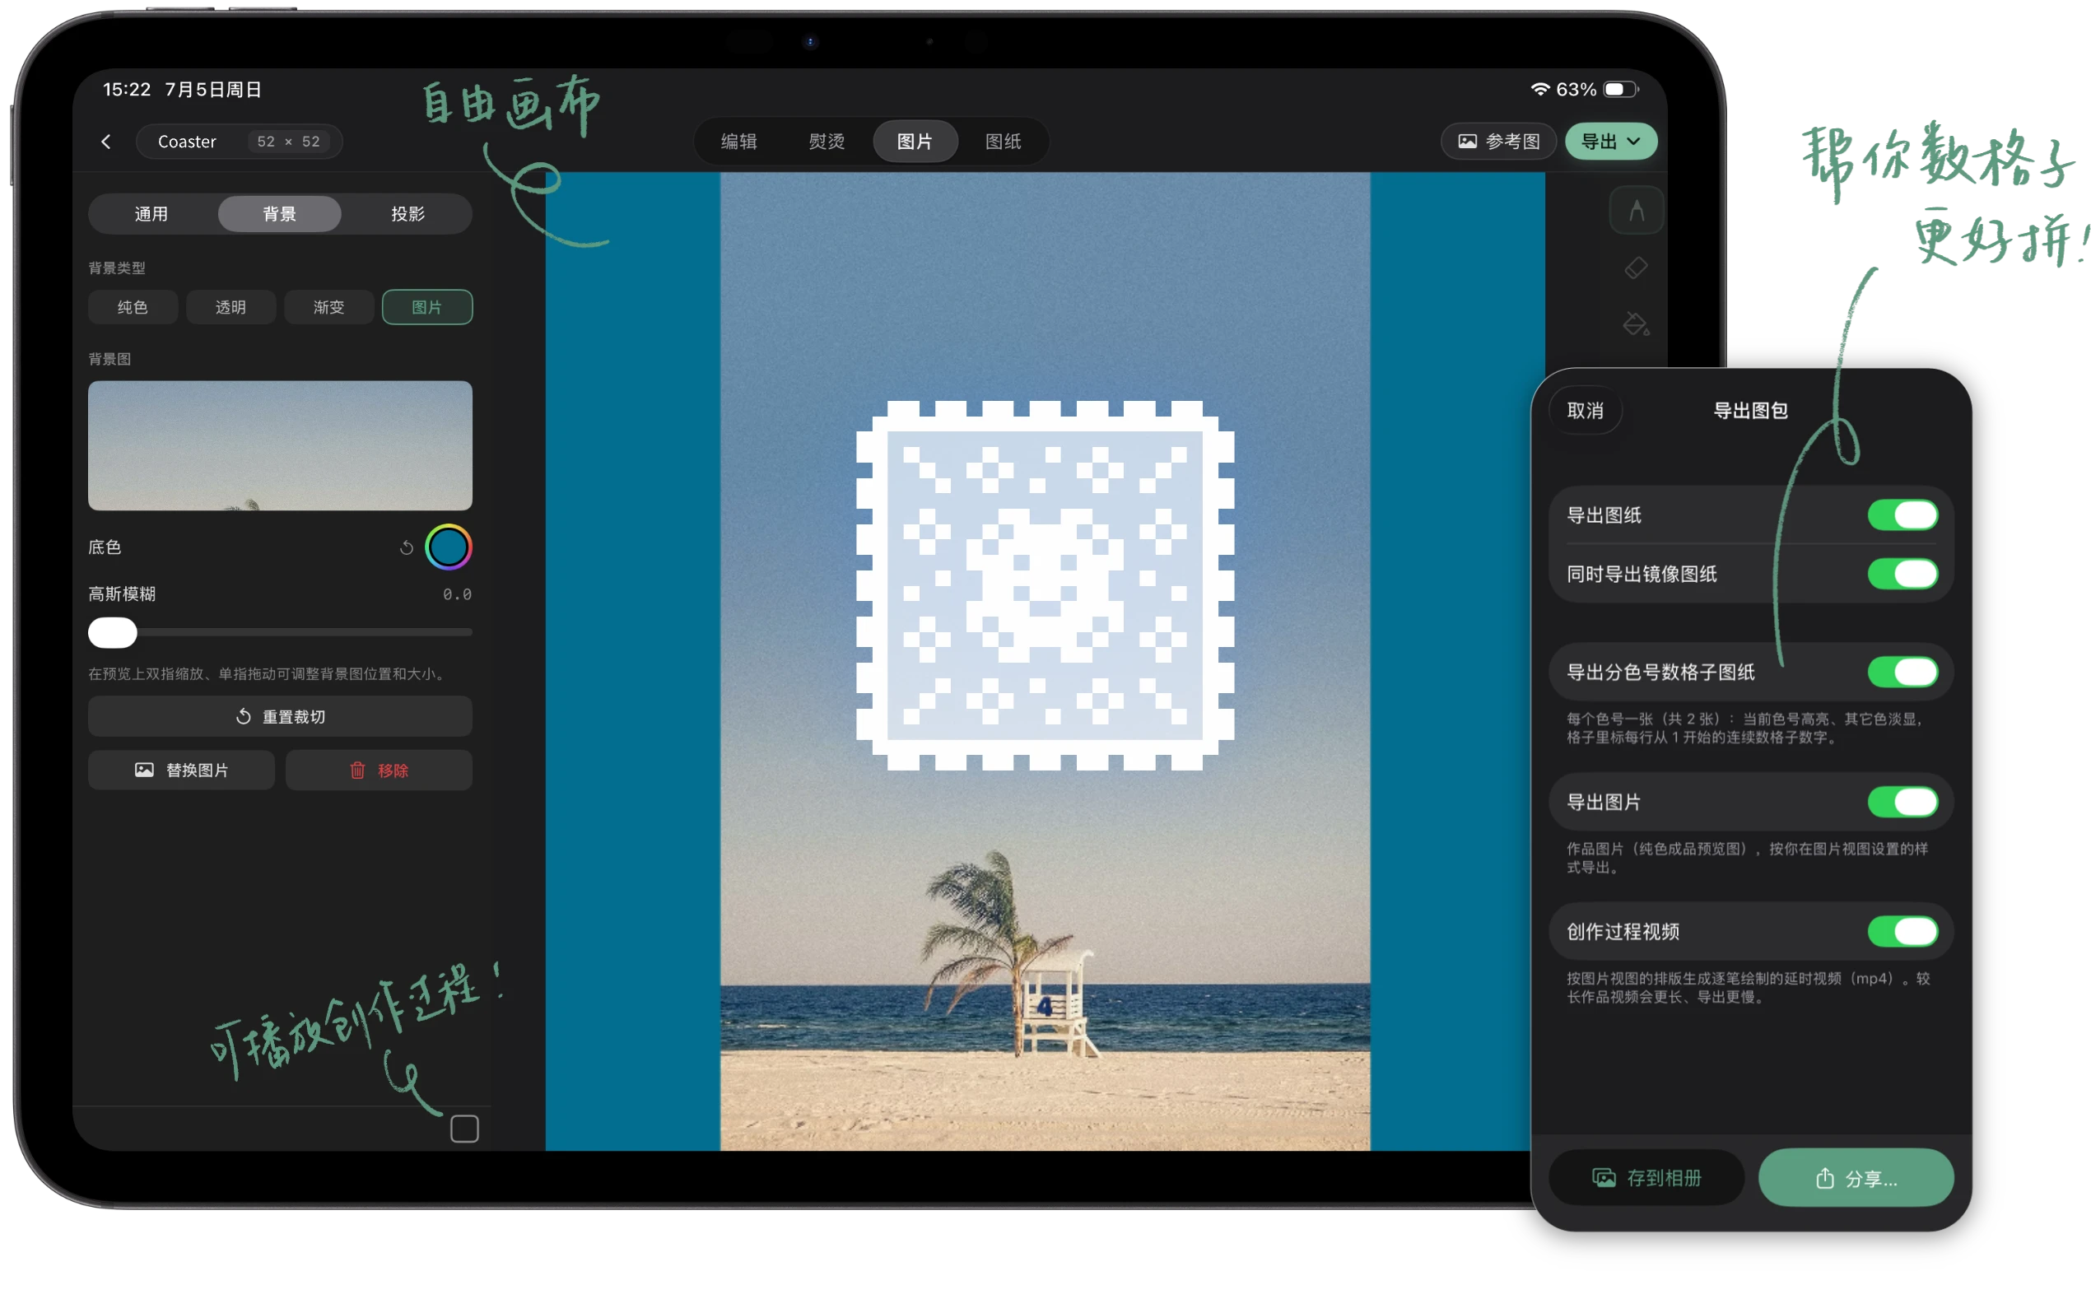The image size is (2091, 1299).
Task: Open the 导出 dropdown menu
Action: 1610,141
